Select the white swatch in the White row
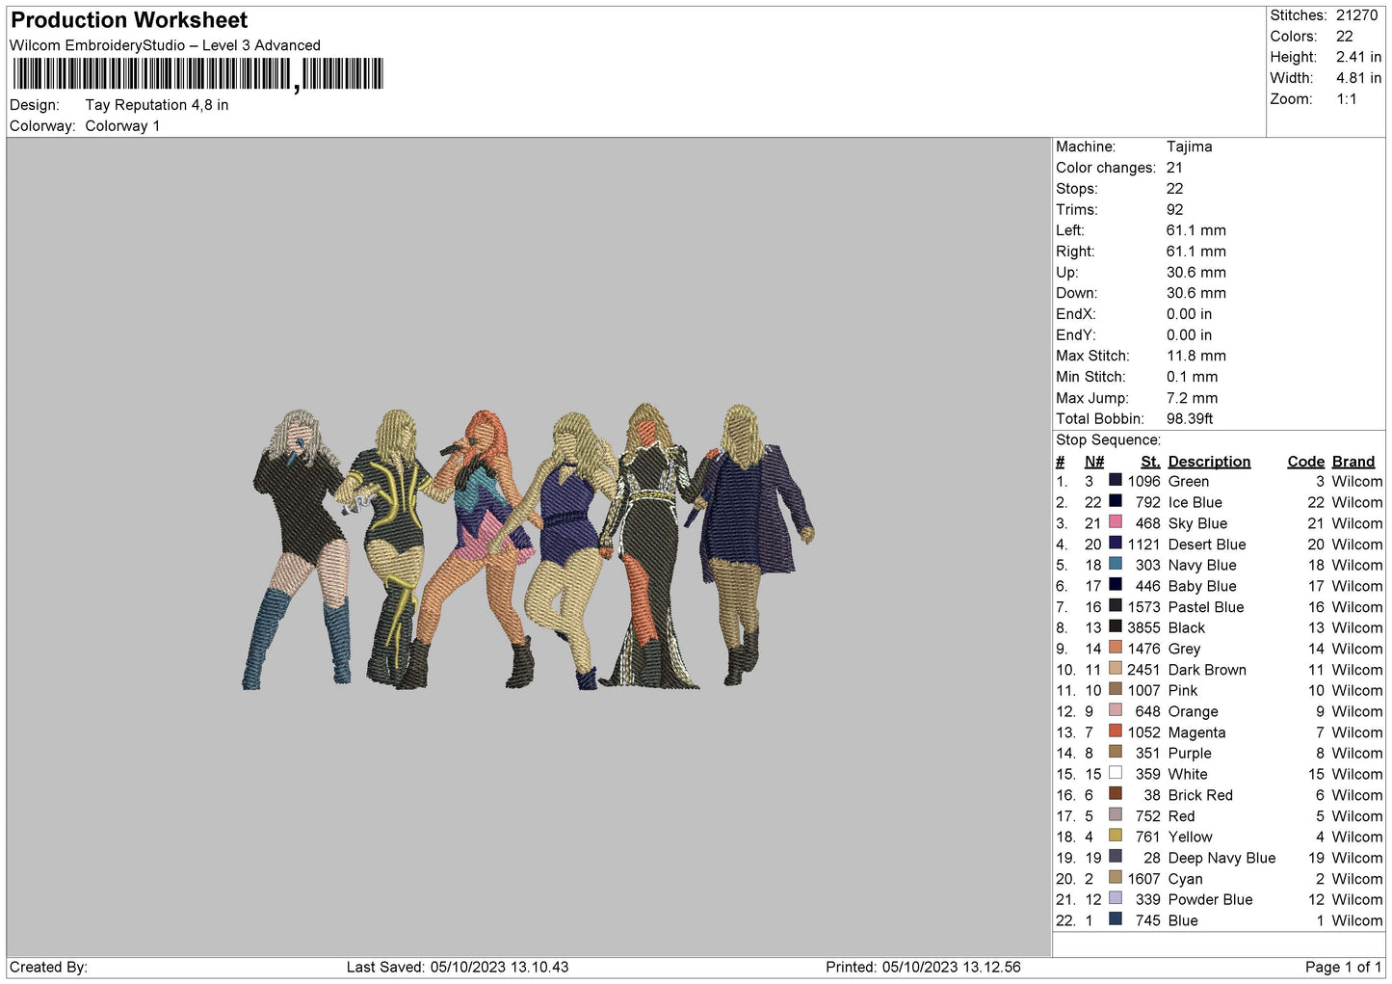 [x=1115, y=772]
